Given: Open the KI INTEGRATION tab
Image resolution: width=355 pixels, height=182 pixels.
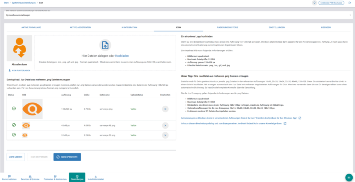Looking at the screenshot, I should [x=130, y=27].
